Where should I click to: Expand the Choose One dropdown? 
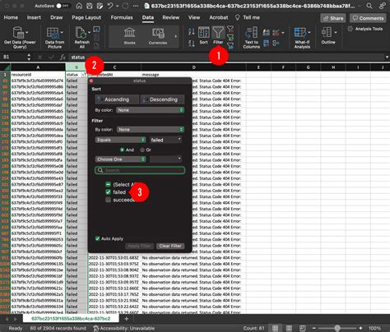[x=120, y=159]
